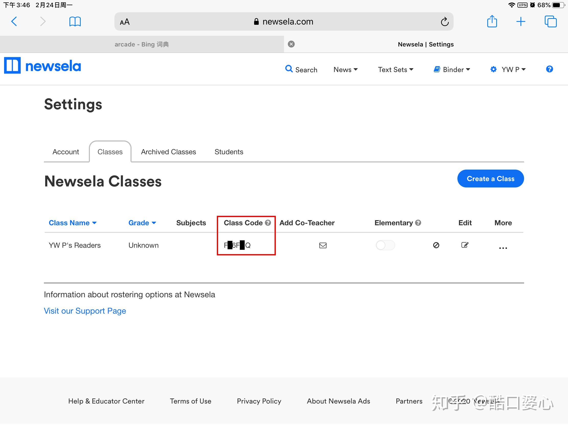568x426 pixels.
Task: Open the Text Sets dropdown
Action: [x=395, y=69]
